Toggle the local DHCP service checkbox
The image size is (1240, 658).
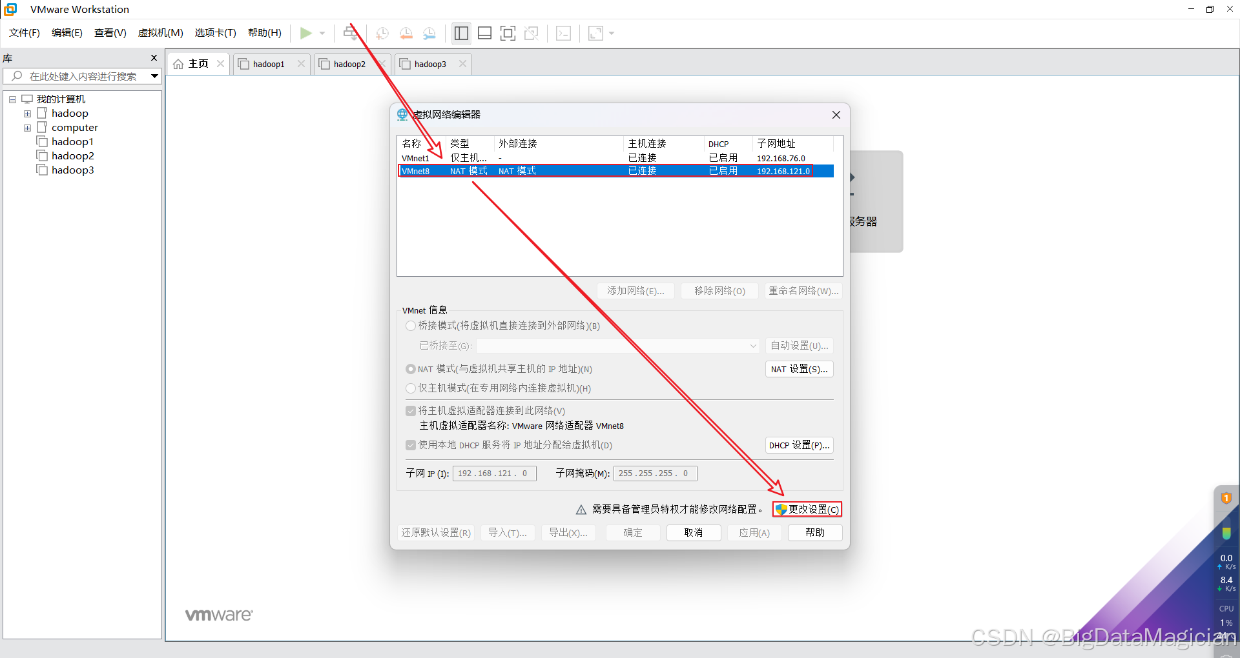pos(411,445)
